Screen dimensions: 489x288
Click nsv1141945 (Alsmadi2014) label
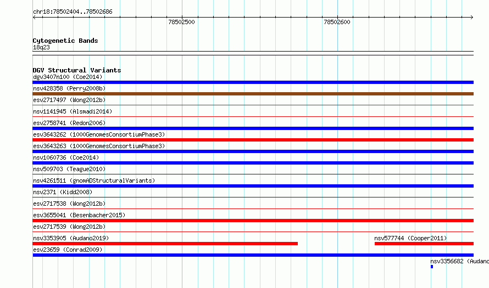coord(73,111)
